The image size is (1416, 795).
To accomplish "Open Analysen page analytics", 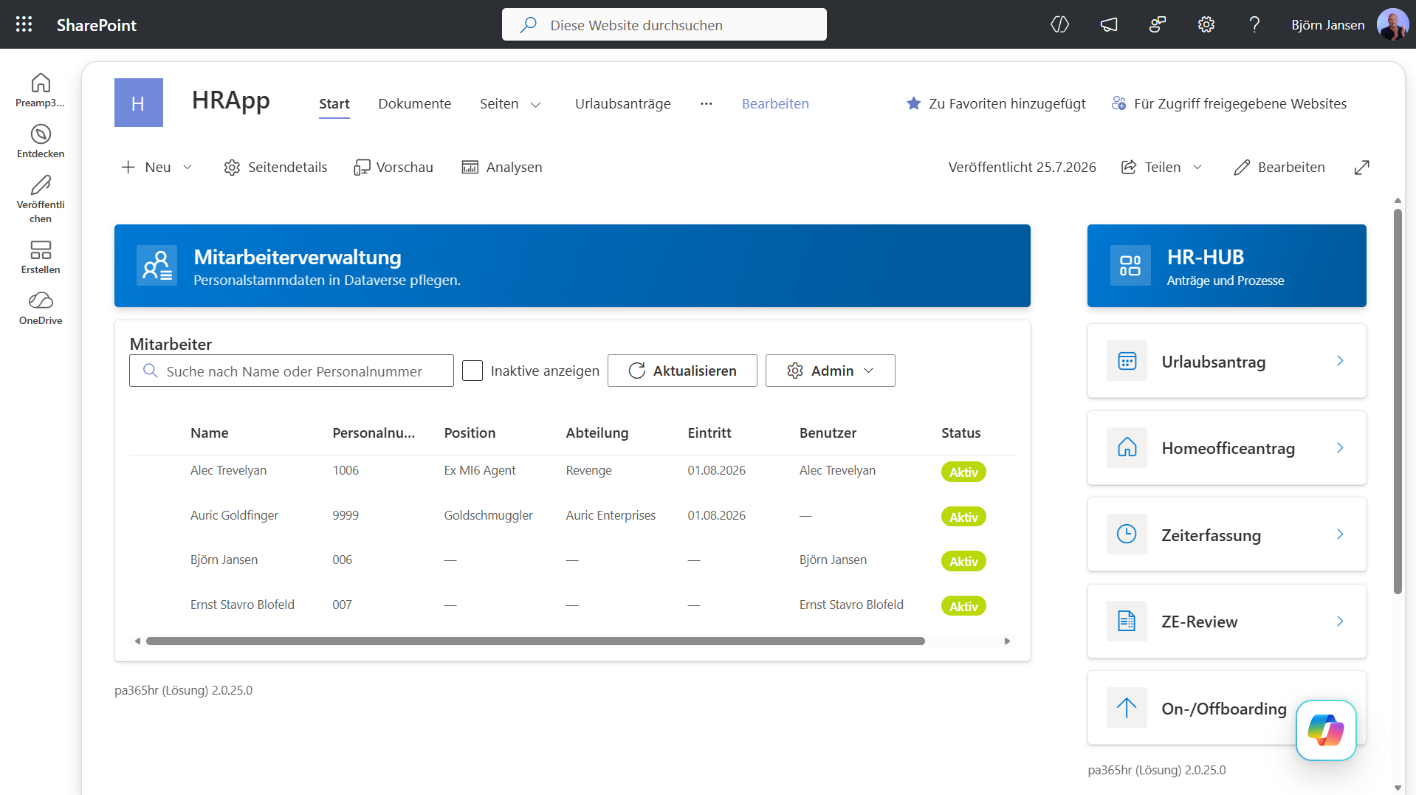I will point(502,167).
